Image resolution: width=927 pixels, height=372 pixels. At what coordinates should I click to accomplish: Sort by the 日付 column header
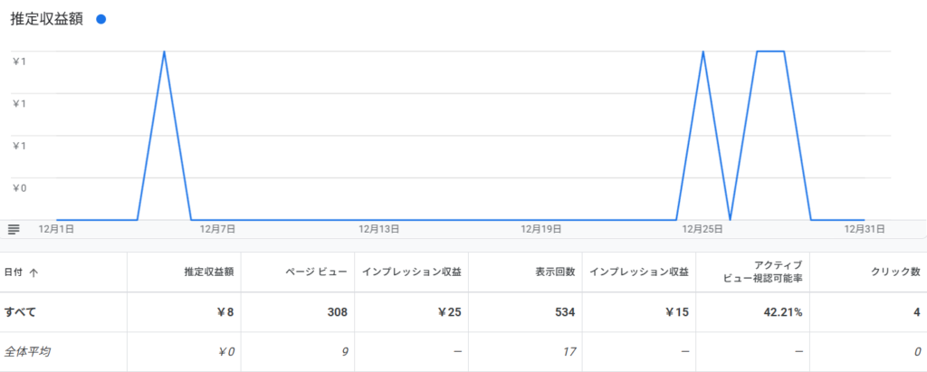15,272
